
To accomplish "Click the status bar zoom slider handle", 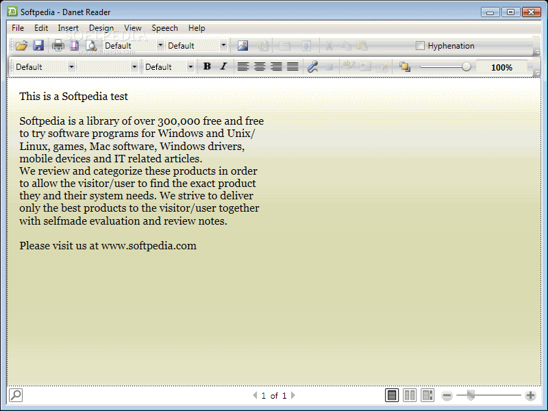I will point(471,395).
